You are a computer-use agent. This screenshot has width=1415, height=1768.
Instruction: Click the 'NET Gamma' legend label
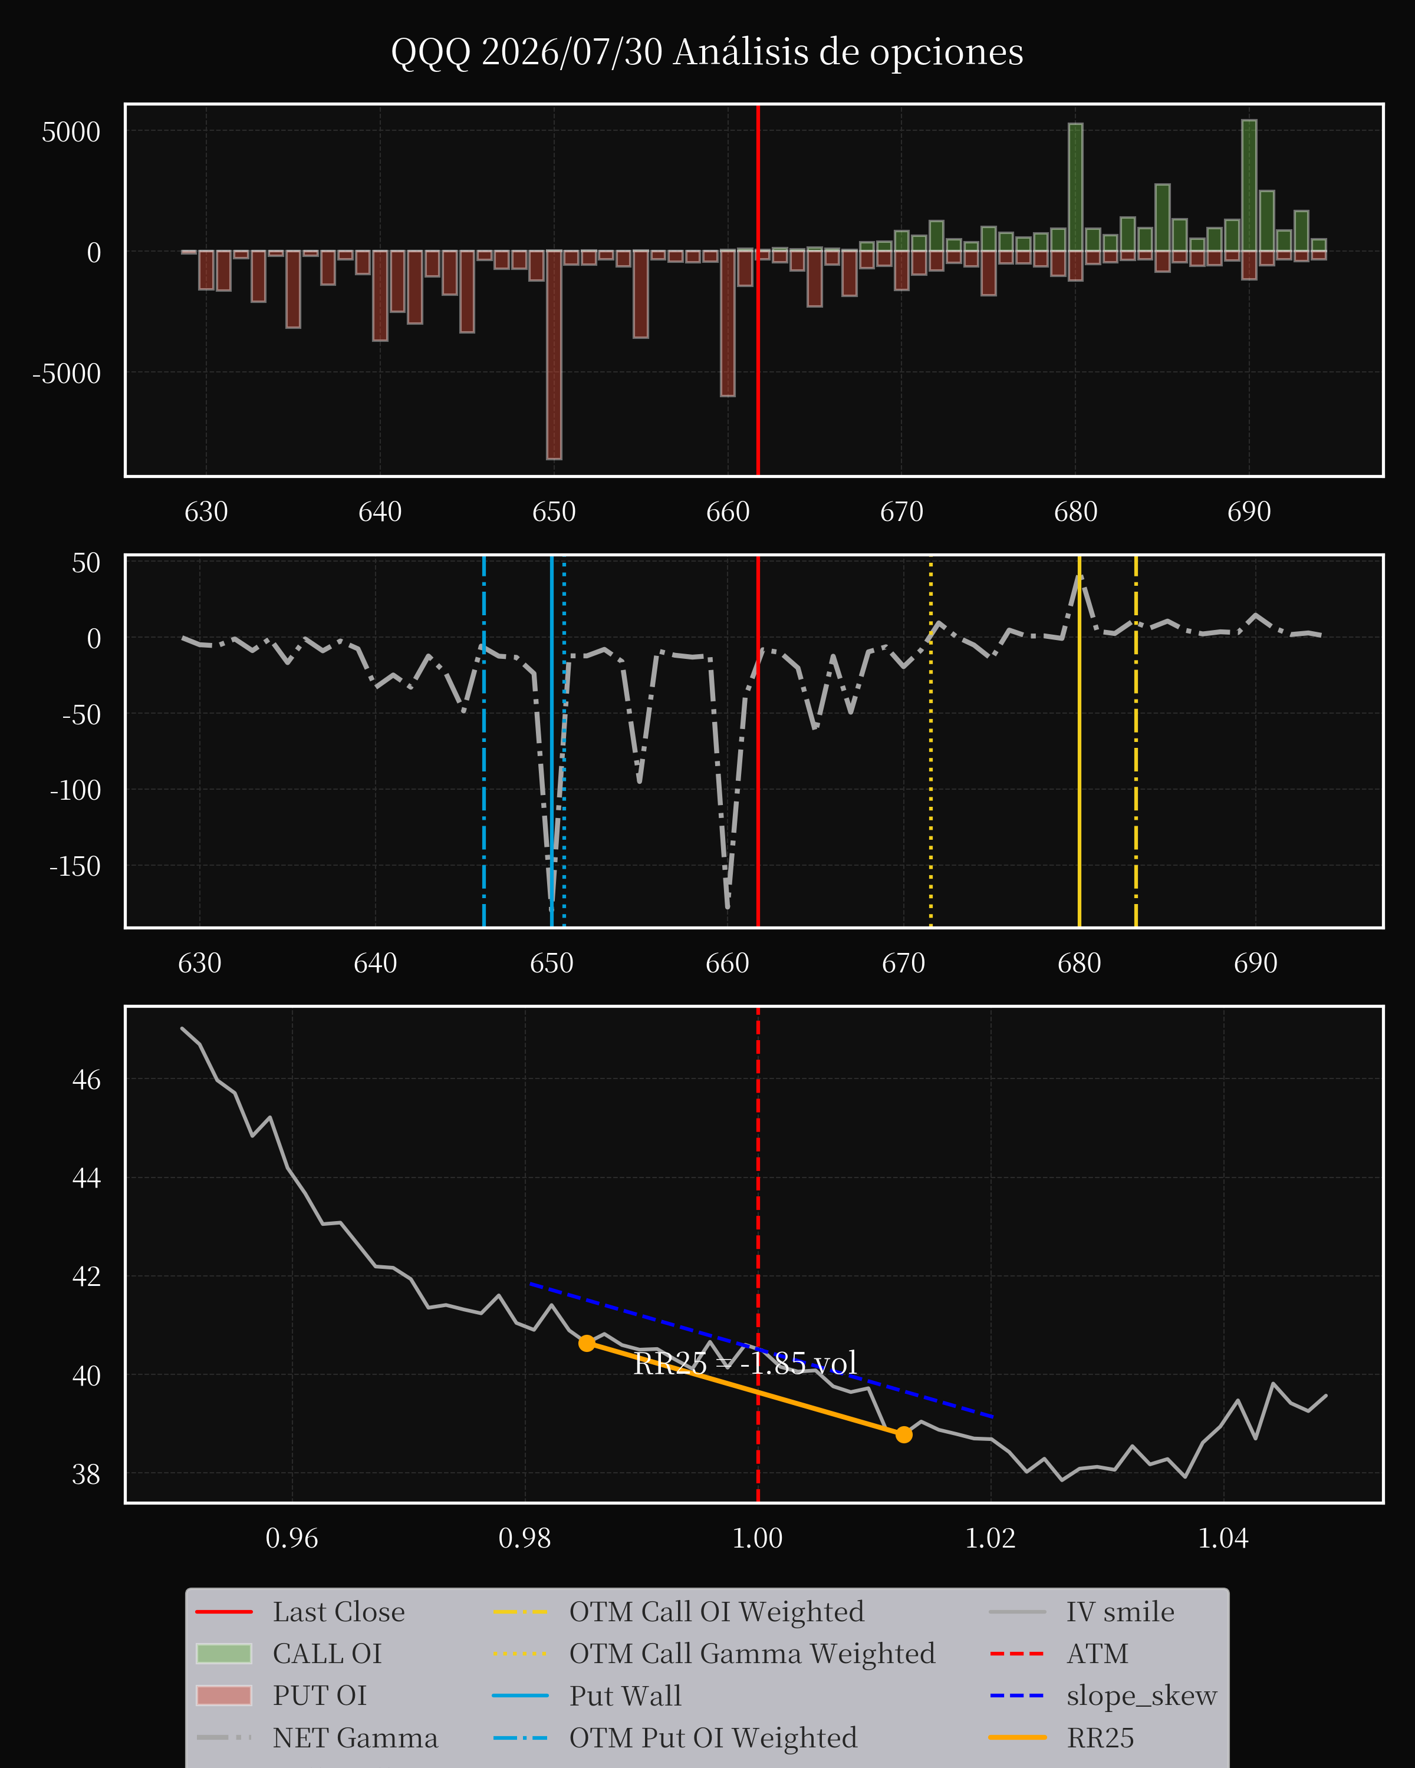355,1738
